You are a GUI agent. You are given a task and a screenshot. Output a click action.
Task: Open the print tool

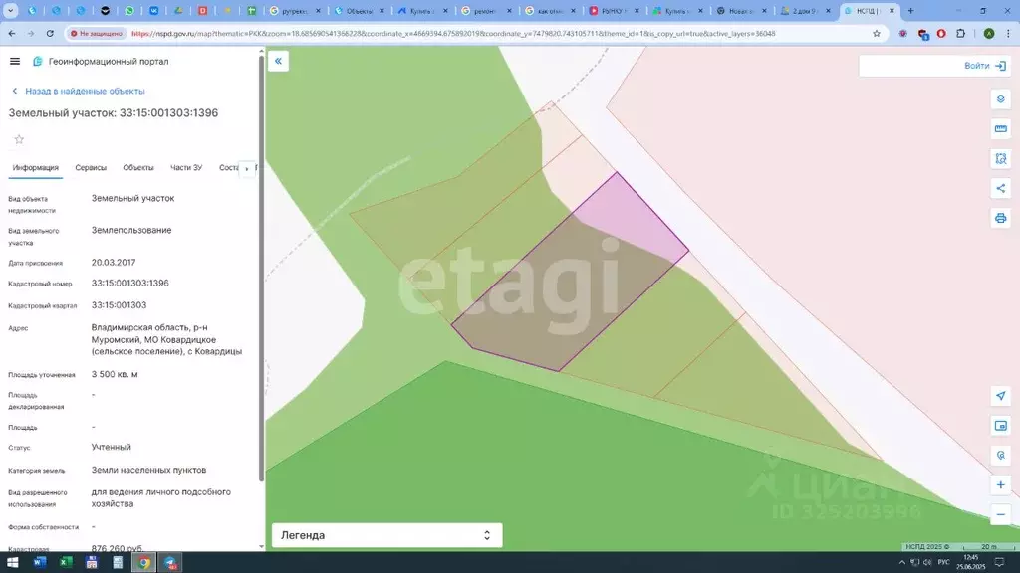[x=1000, y=217]
